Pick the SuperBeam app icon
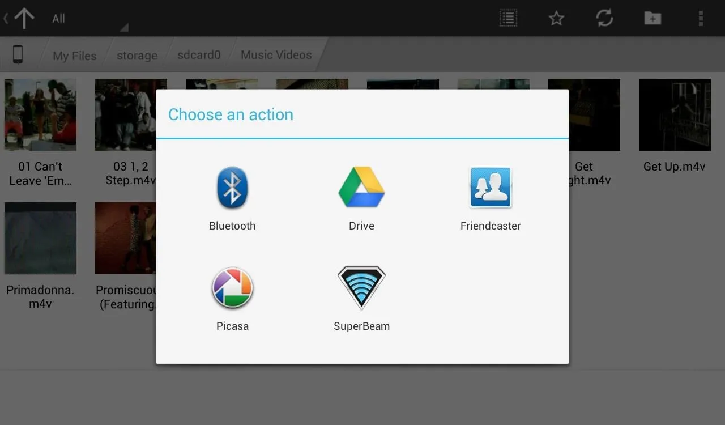The width and height of the screenshot is (725, 425). pos(361,288)
